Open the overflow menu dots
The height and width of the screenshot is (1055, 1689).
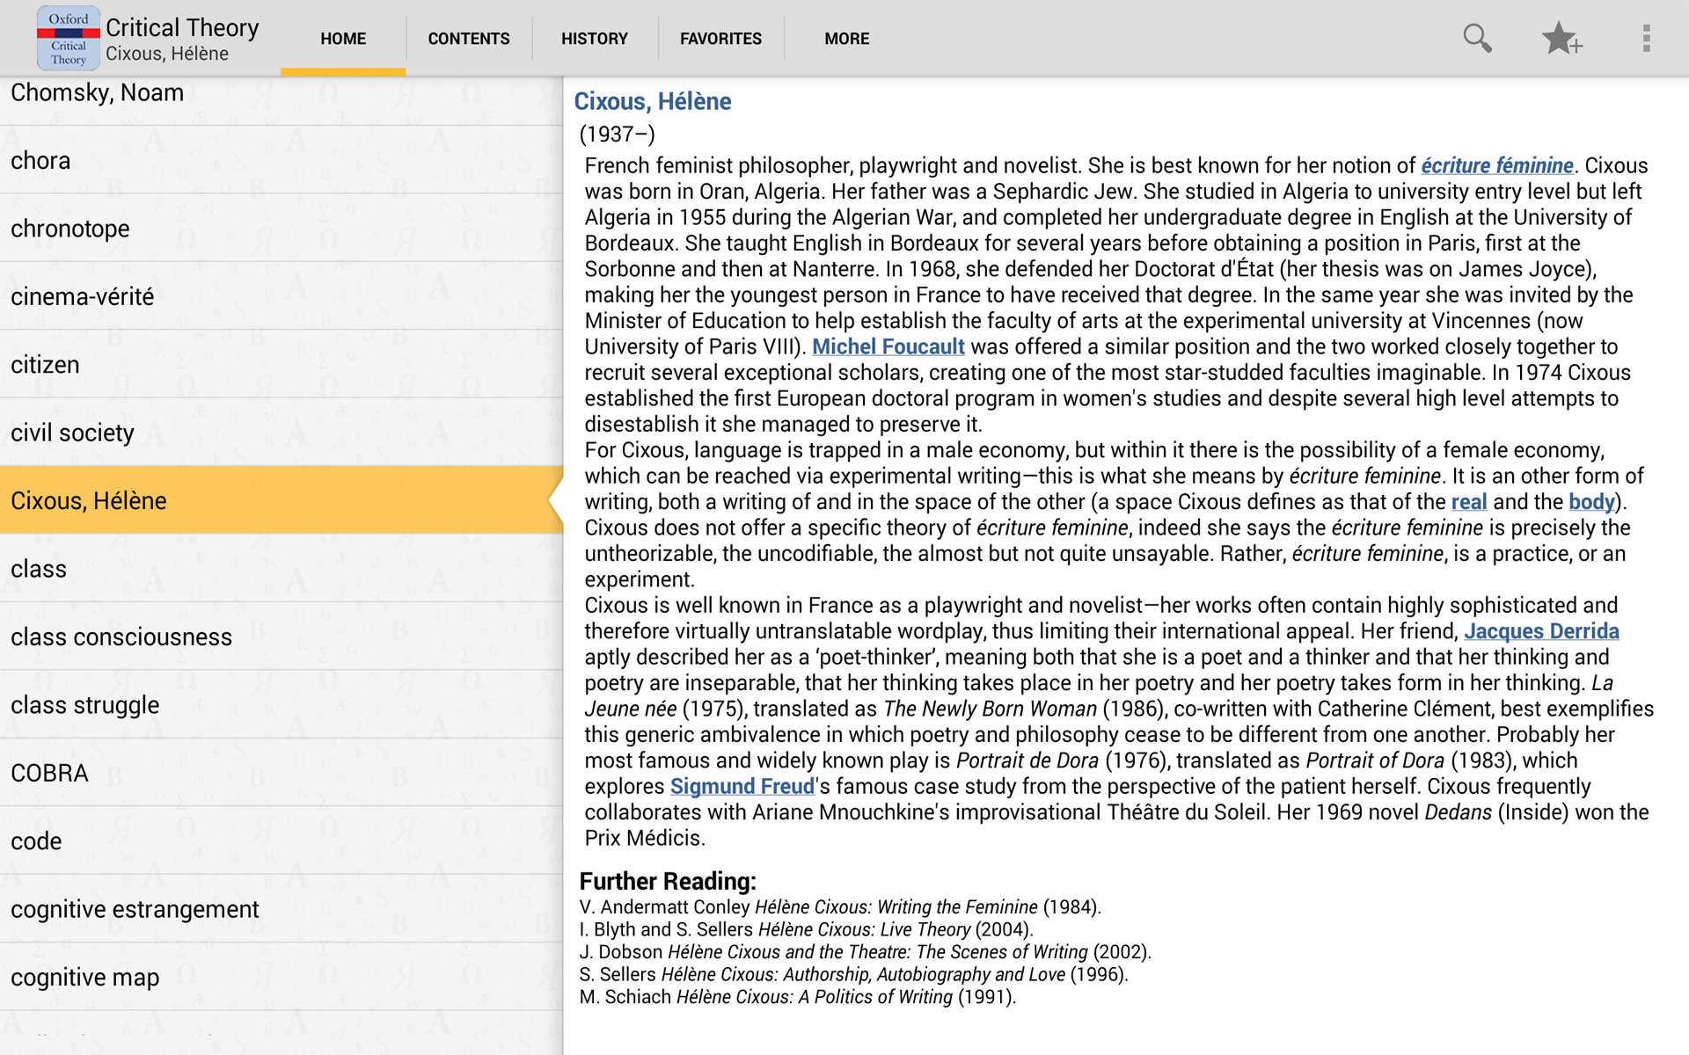point(1646,39)
